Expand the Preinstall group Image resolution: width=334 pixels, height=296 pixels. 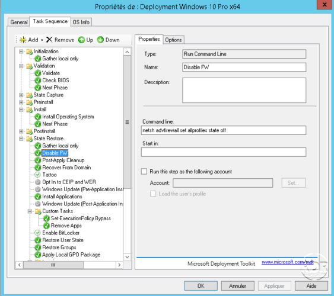[21, 102]
